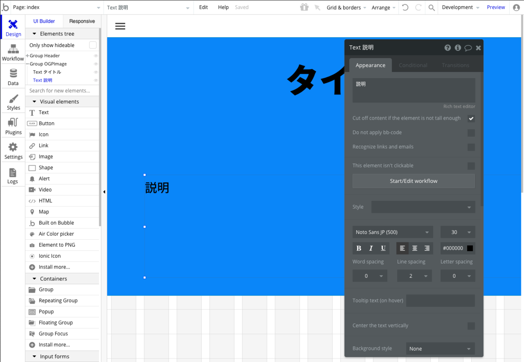This screenshot has width=524, height=362.
Task: Click the info icon in property panel
Action: [x=458, y=48]
